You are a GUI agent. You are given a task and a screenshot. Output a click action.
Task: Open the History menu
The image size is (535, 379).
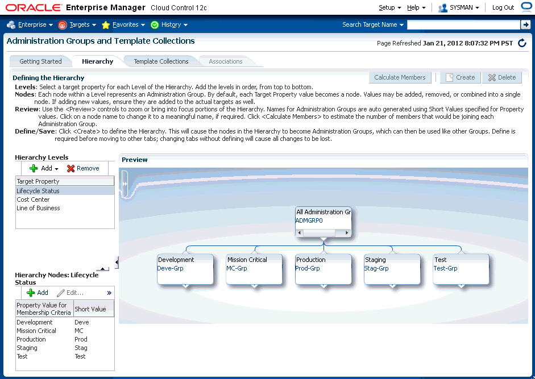tap(175, 24)
